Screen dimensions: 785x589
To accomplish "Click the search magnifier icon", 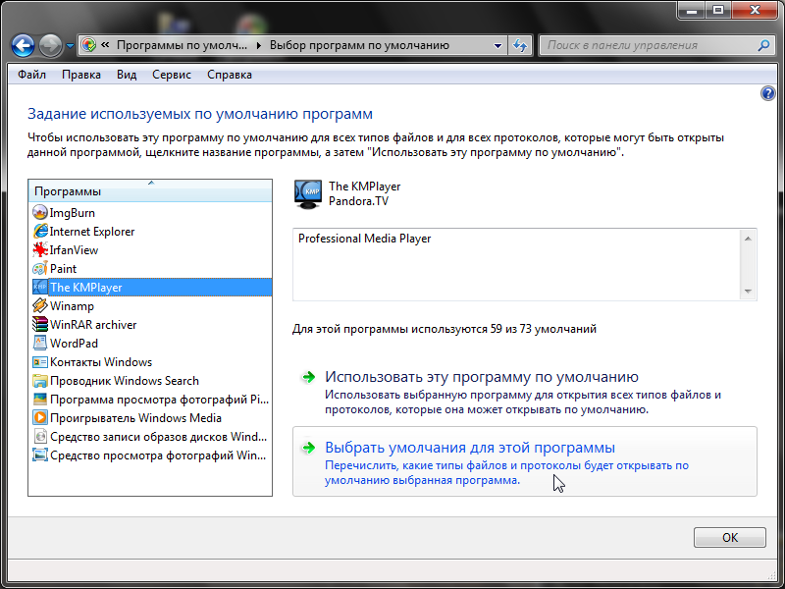I will [763, 45].
